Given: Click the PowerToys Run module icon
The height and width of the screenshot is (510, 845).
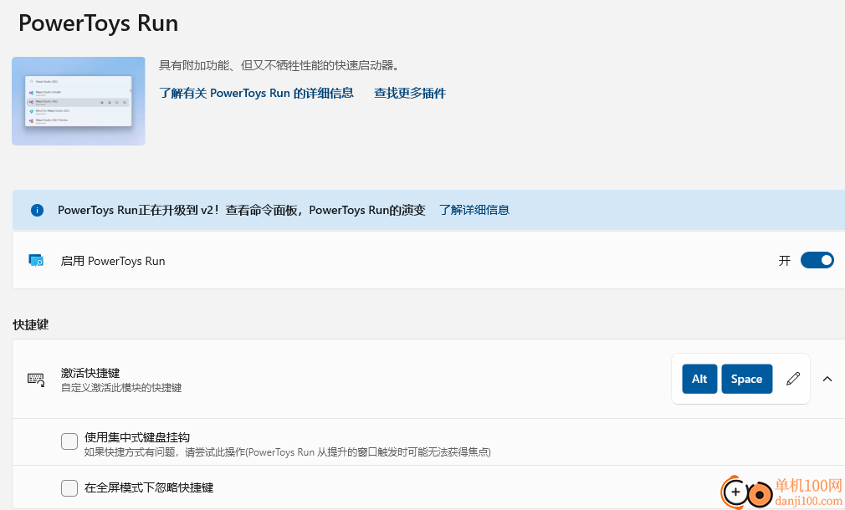Looking at the screenshot, I should tap(36, 261).
